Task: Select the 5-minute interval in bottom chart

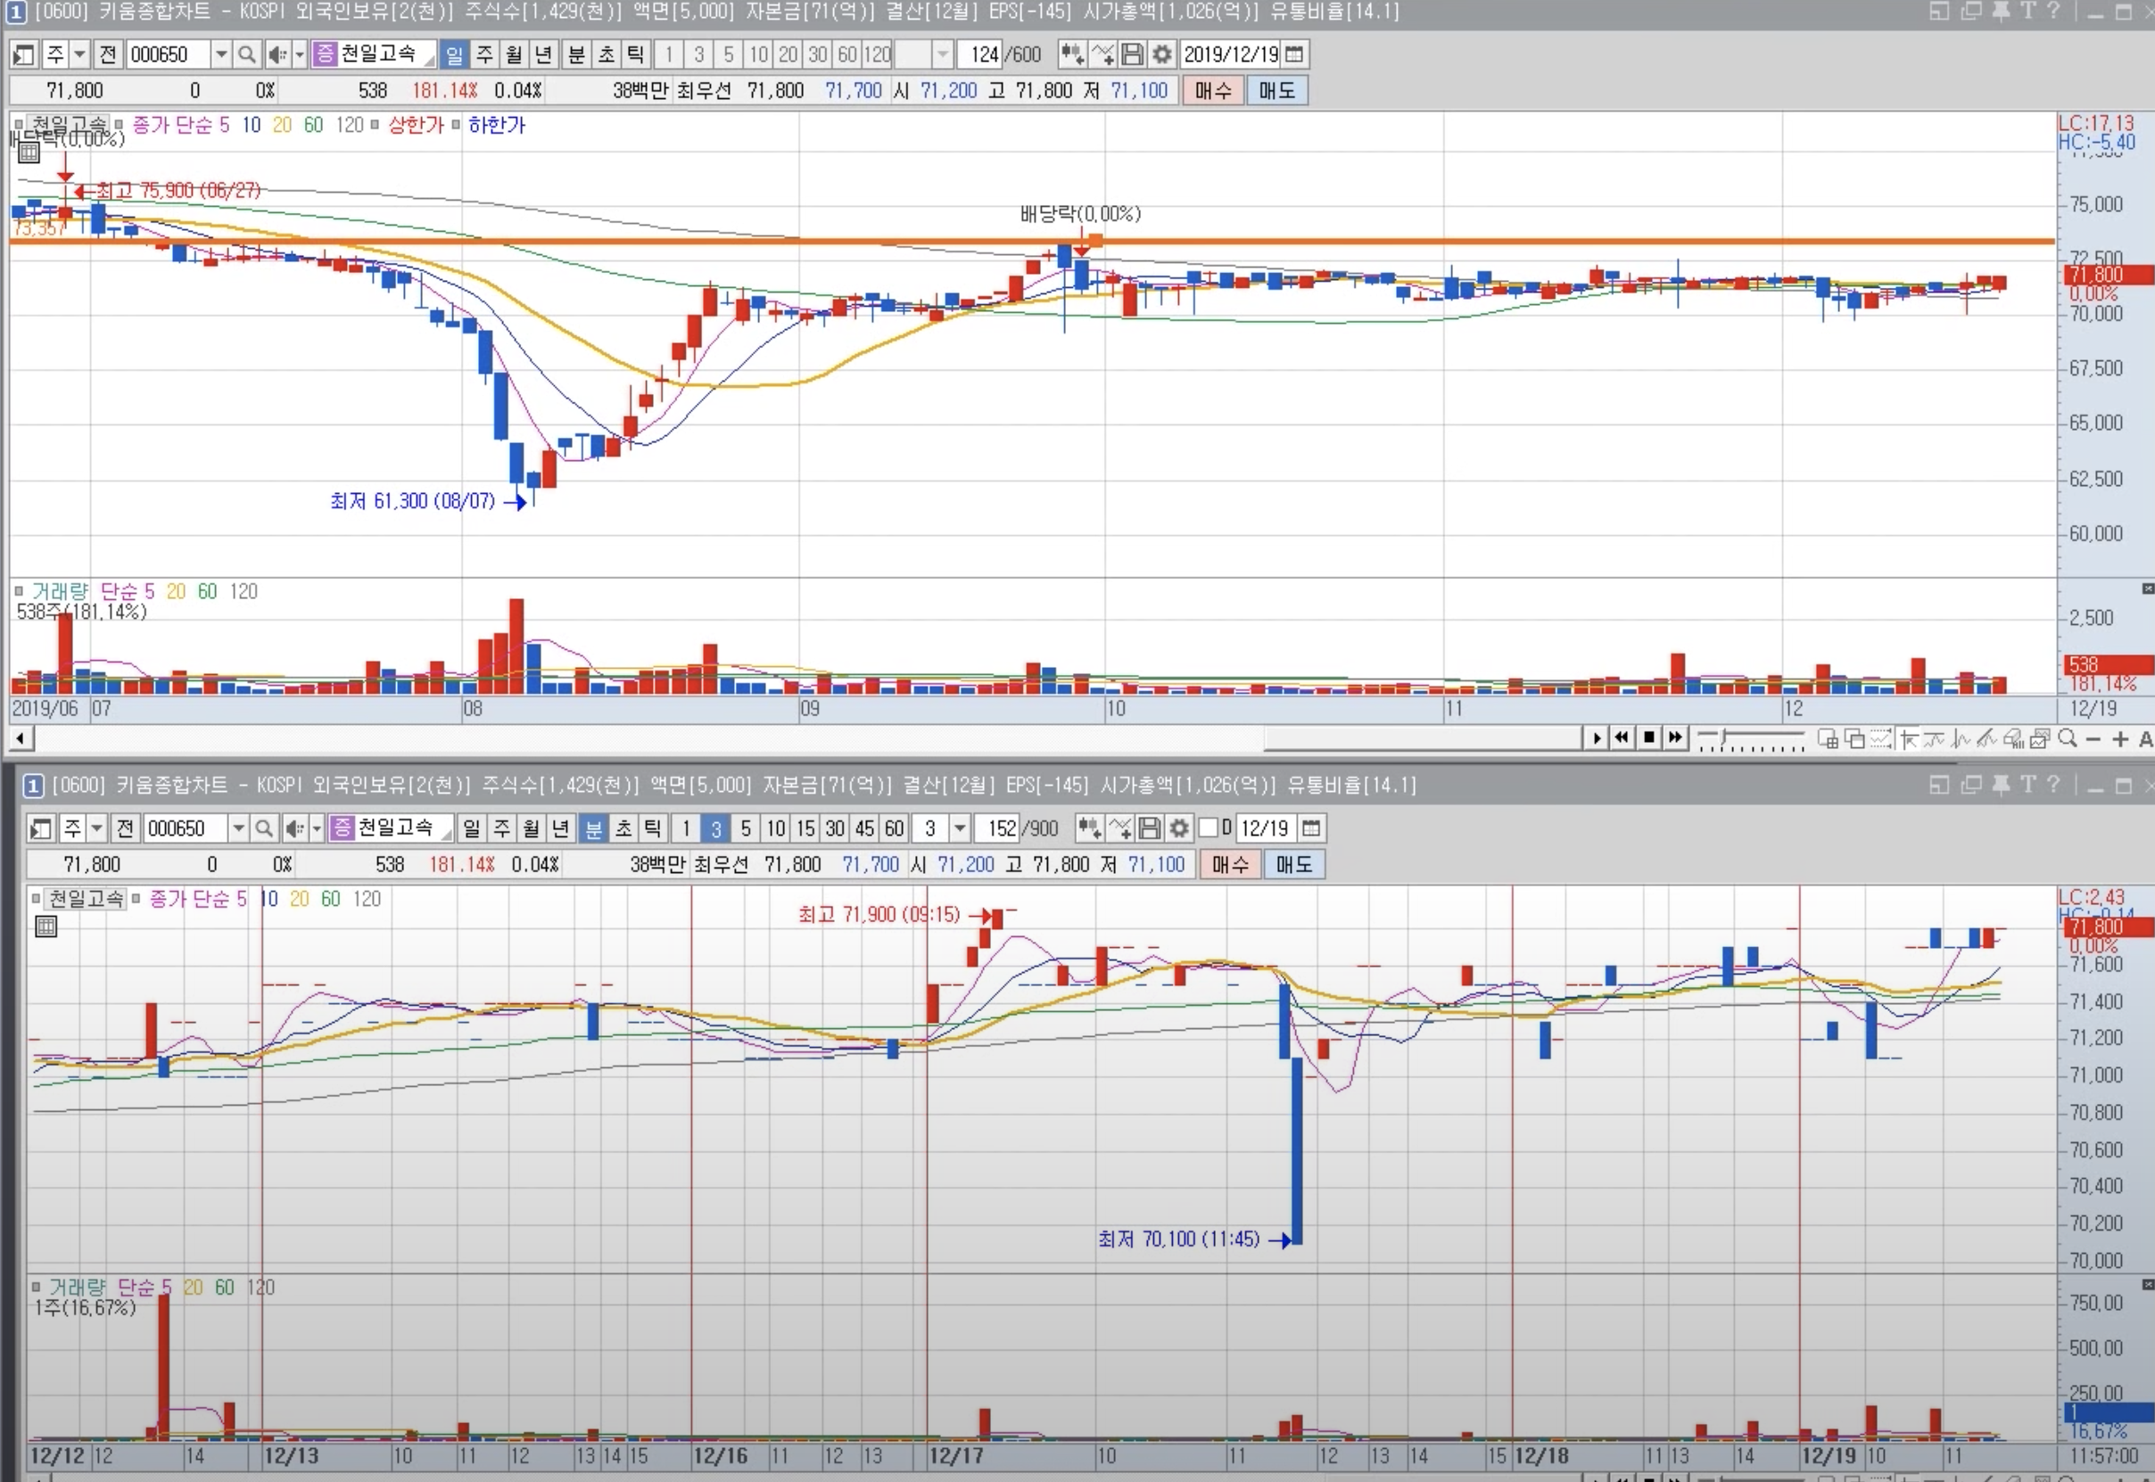Action: (x=745, y=828)
